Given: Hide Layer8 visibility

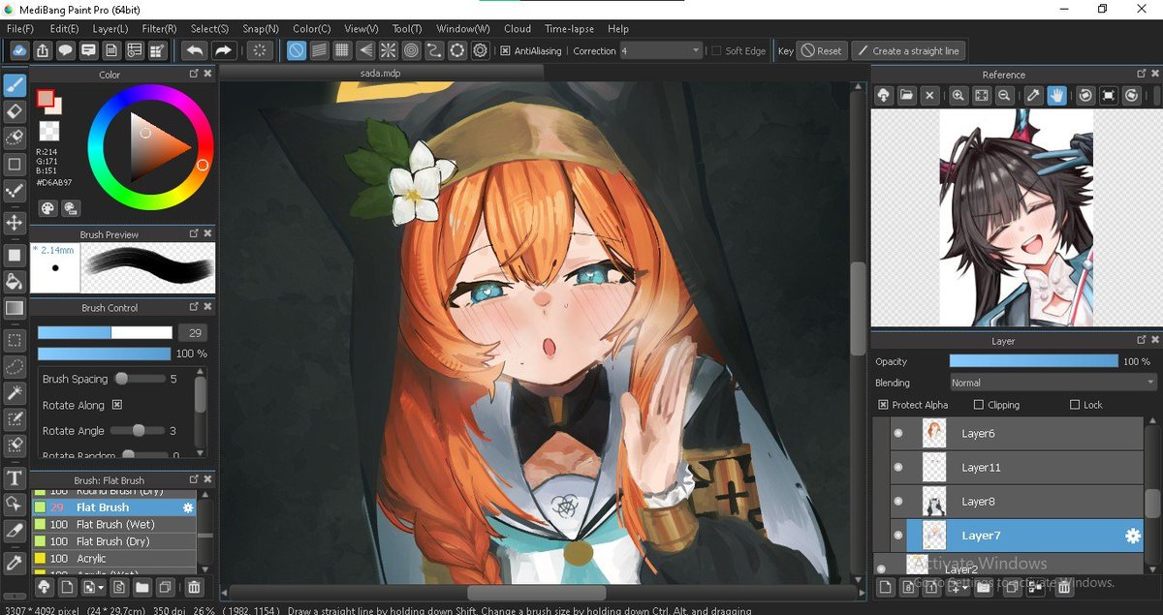Looking at the screenshot, I should (x=897, y=502).
